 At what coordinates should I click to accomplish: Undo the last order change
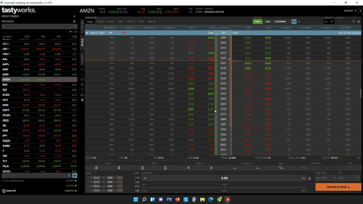(304, 168)
